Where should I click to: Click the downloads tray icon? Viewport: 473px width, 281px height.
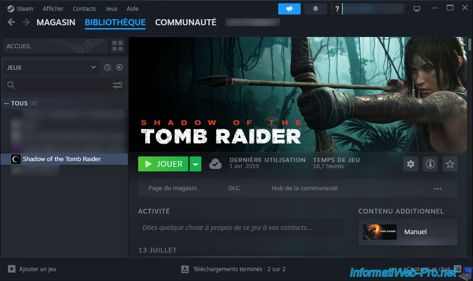[185, 269]
